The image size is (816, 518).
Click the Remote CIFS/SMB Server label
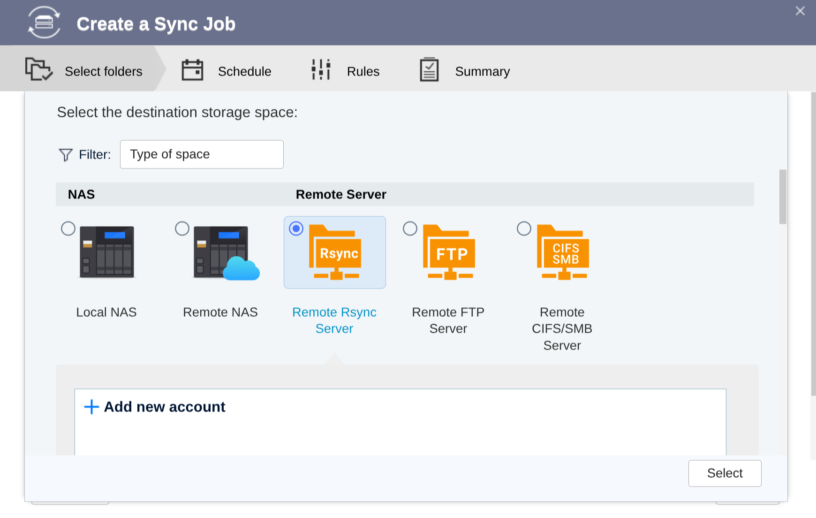coord(562,329)
